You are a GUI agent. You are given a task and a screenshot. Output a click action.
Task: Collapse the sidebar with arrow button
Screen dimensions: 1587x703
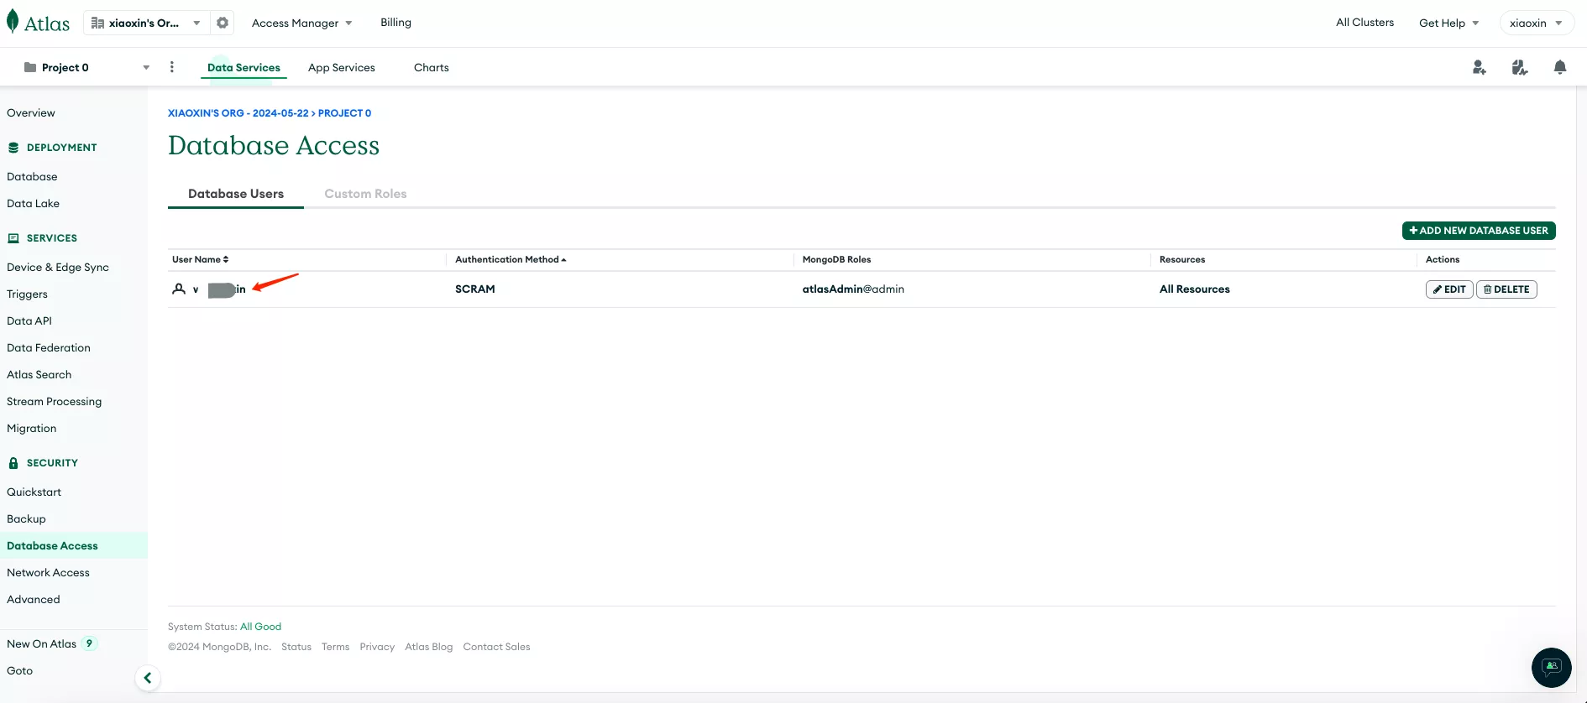pos(148,678)
